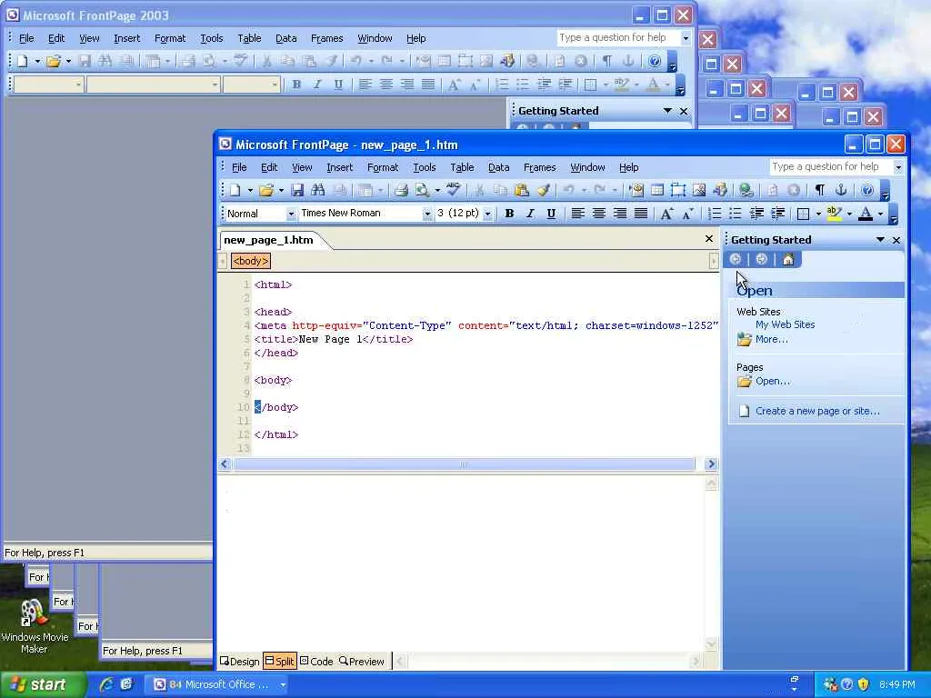This screenshot has width=931, height=698.
Task: Switch to Design view tab
Action: (240, 662)
